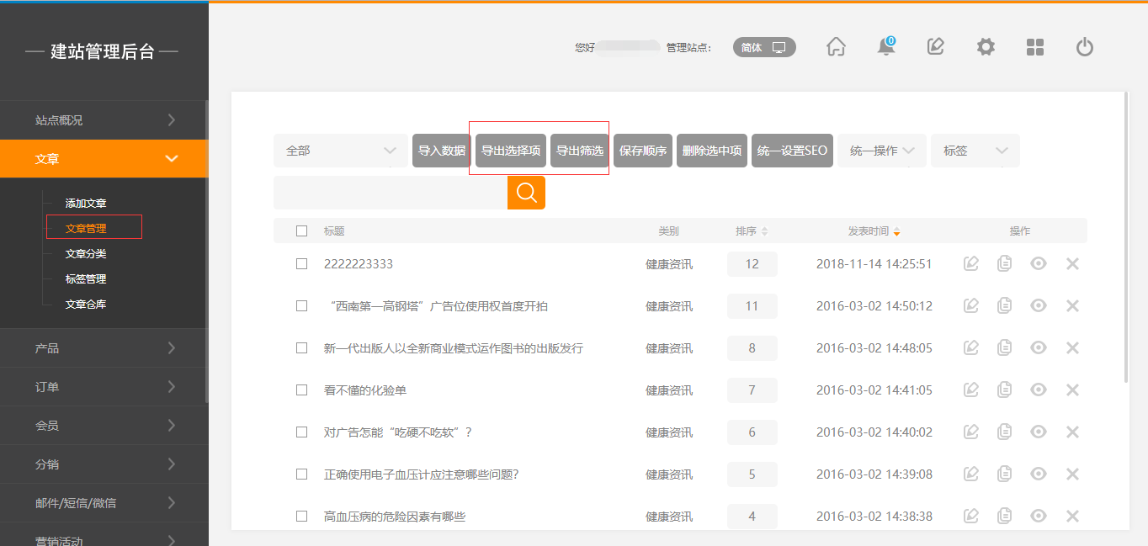Click inside the article search input field
Viewport: 1148px width, 546px height.
pos(390,193)
